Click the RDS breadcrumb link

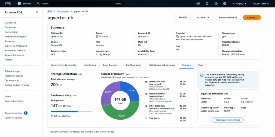pos(50,11)
